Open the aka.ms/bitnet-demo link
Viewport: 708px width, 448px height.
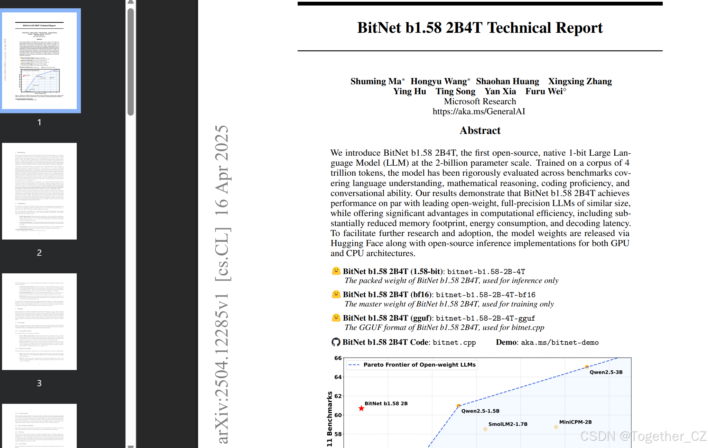click(x=560, y=343)
